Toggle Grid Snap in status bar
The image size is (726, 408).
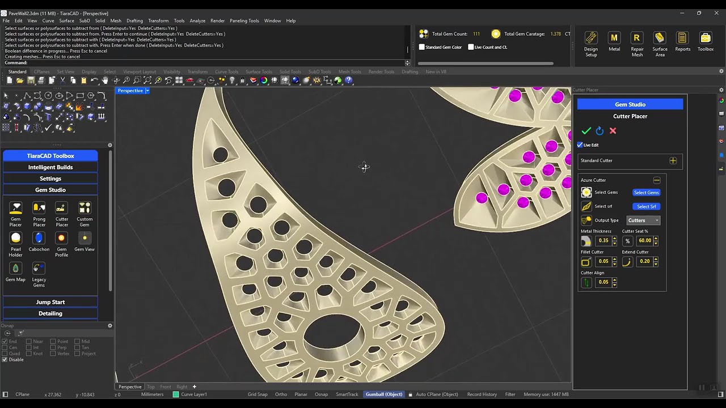258,394
